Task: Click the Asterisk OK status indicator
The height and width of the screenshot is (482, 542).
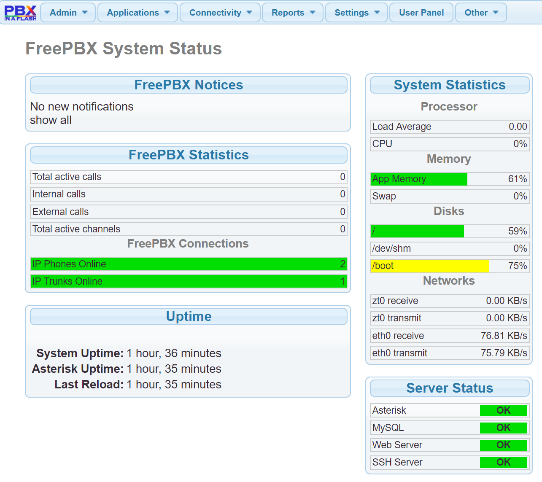Action: (504, 411)
